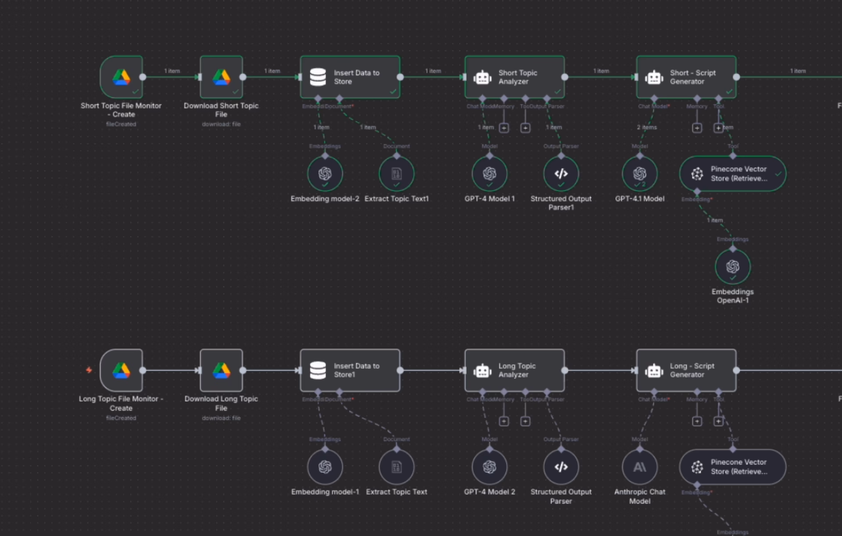Click the "Embeddings OpenAI-1" label

733,296
